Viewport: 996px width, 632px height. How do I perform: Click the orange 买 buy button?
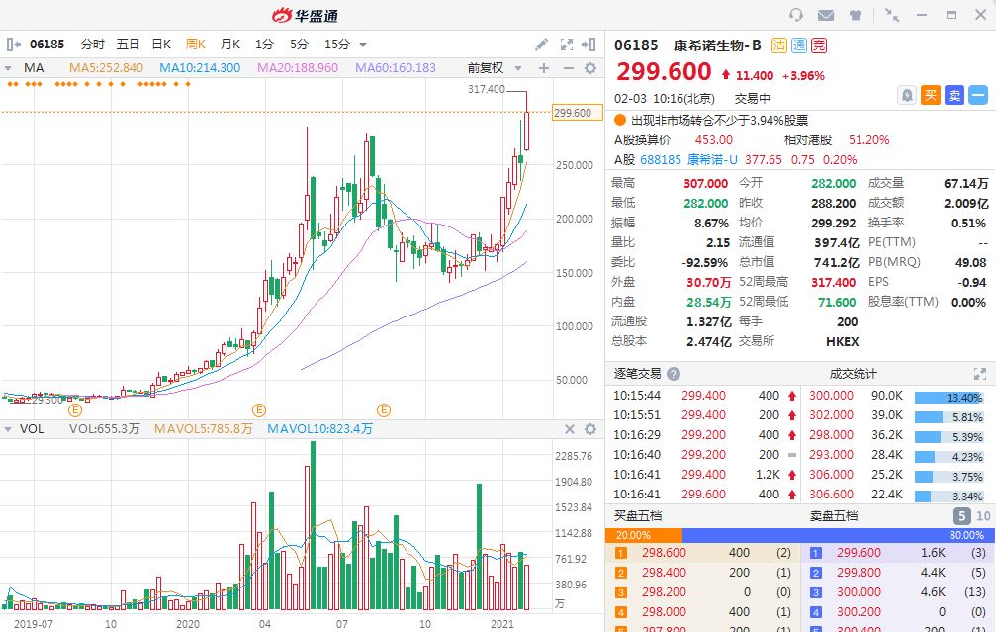point(931,95)
